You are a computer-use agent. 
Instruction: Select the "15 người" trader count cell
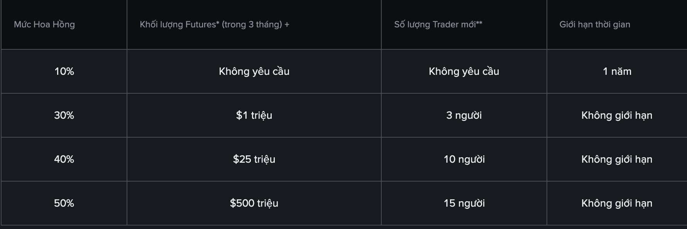click(464, 203)
